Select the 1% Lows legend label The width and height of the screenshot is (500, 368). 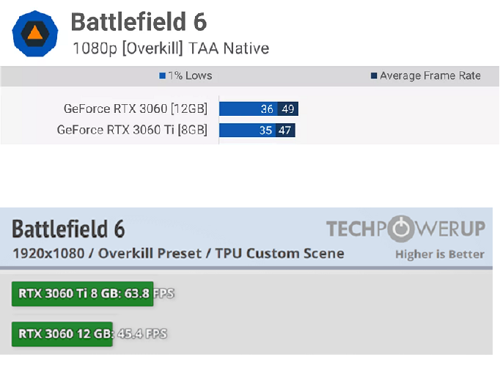tap(190, 76)
